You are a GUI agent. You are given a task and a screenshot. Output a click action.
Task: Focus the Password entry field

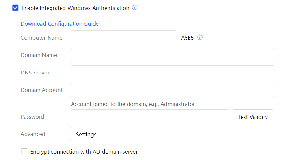(150, 117)
